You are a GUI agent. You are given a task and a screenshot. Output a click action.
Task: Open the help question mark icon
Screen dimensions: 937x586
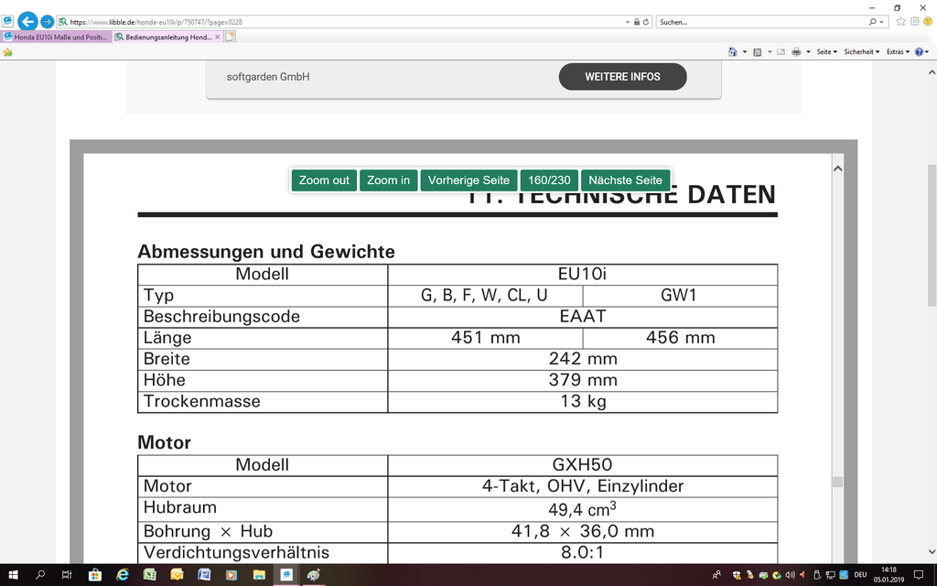coord(919,52)
